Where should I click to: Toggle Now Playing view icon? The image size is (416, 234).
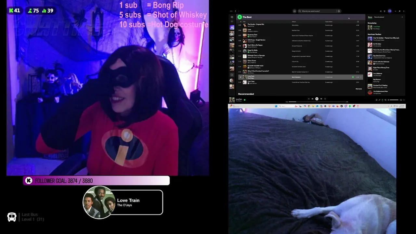[376, 100]
